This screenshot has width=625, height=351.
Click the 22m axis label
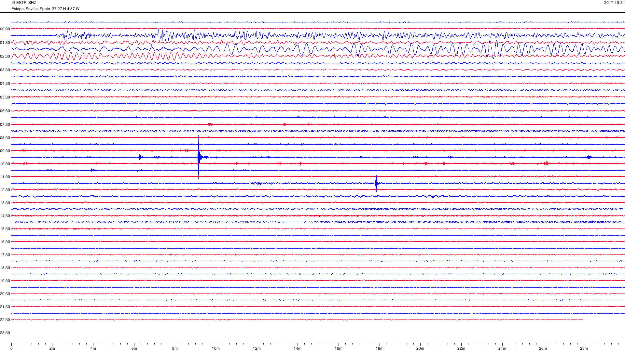click(461, 348)
